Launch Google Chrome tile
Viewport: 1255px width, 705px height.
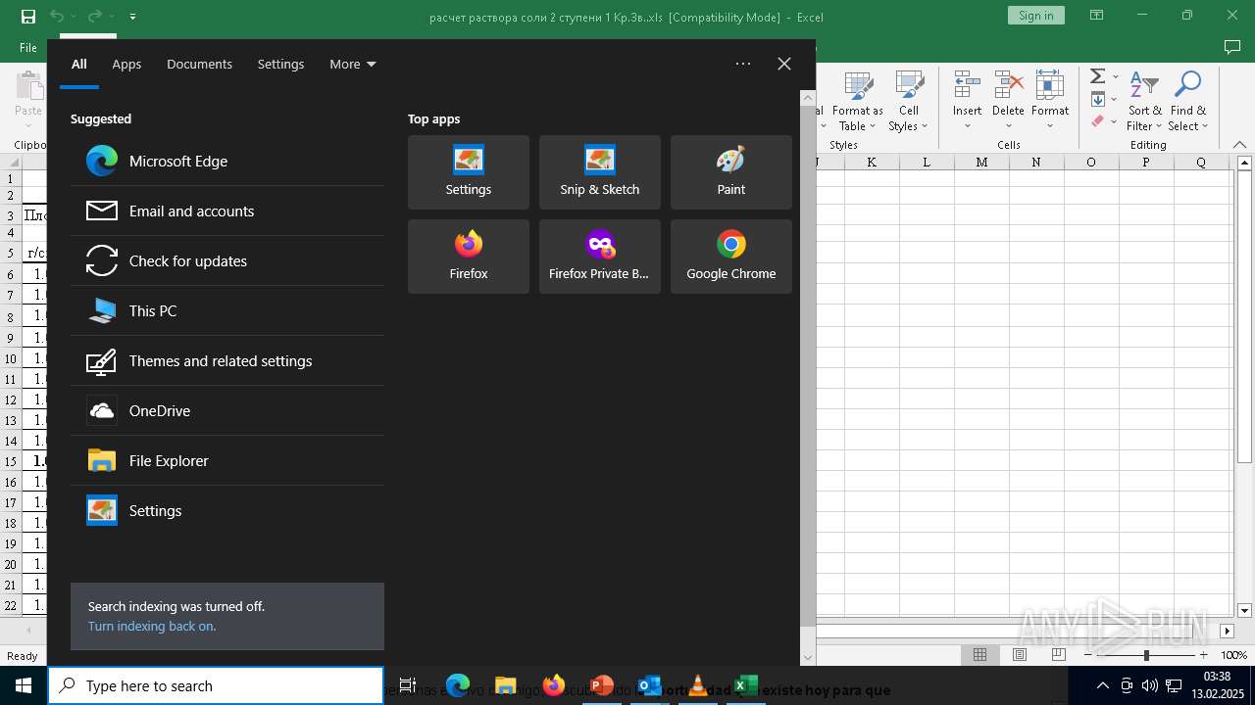[x=731, y=257]
